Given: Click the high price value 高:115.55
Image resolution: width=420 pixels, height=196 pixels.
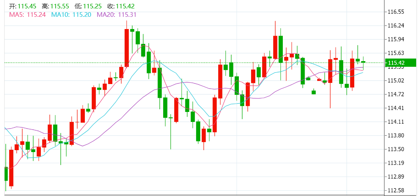Looking at the screenshot, I should [55, 6].
